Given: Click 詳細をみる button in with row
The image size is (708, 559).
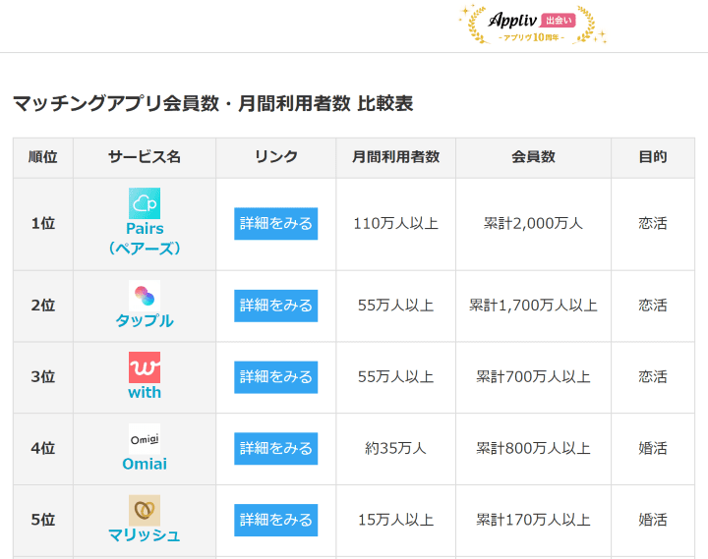Looking at the screenshot, I should tap(276, 376).
